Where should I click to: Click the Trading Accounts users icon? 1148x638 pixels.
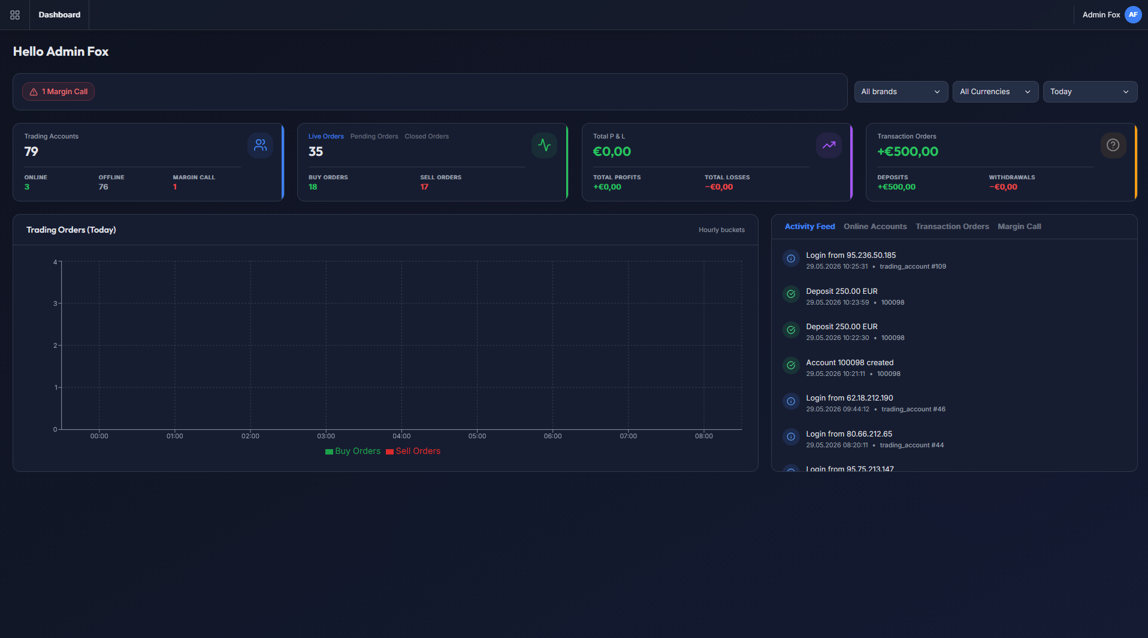(x=260, y=145)
